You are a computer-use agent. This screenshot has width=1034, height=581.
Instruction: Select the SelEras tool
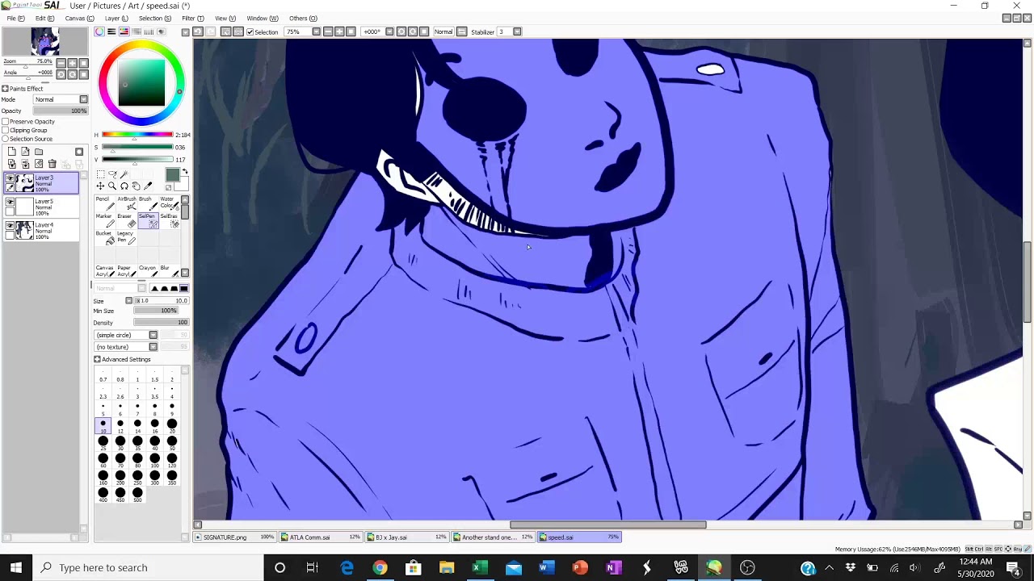[170, 220]
